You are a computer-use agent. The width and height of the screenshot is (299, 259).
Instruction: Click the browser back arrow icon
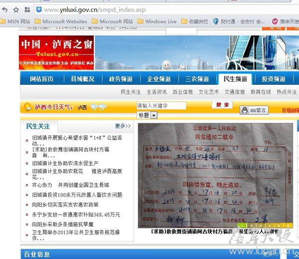point(5,9)
